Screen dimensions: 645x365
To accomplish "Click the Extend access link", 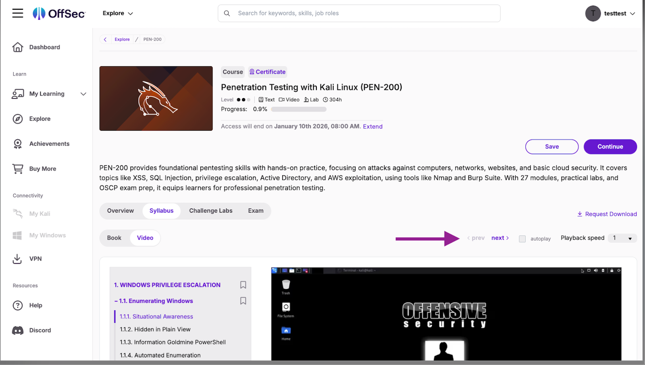I will click(x=372, y=127).
